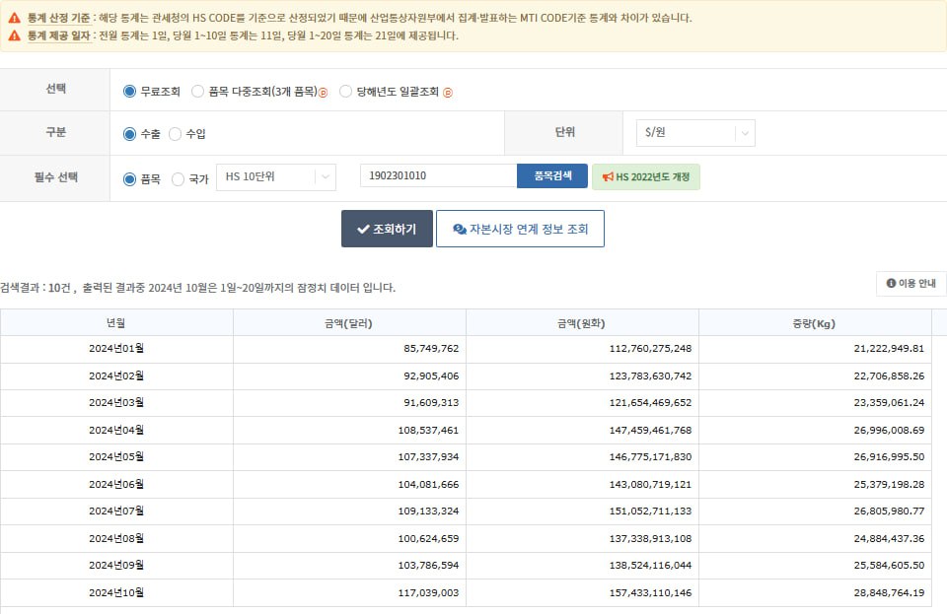
Task: Open HS 2022년도 개정 notice button
Action: [x=645, y=176]
